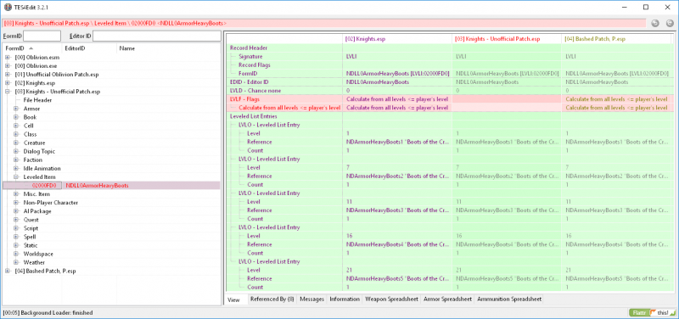This screenshot has width=679, height=319.
Task: Expand the Armor group
Action: 16,109
